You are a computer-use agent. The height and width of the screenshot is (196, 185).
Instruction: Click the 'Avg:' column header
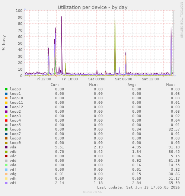click(132, 85)
